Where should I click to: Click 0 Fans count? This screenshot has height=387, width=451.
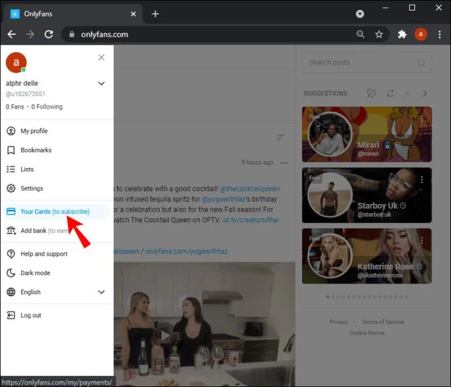pos(15,107)
